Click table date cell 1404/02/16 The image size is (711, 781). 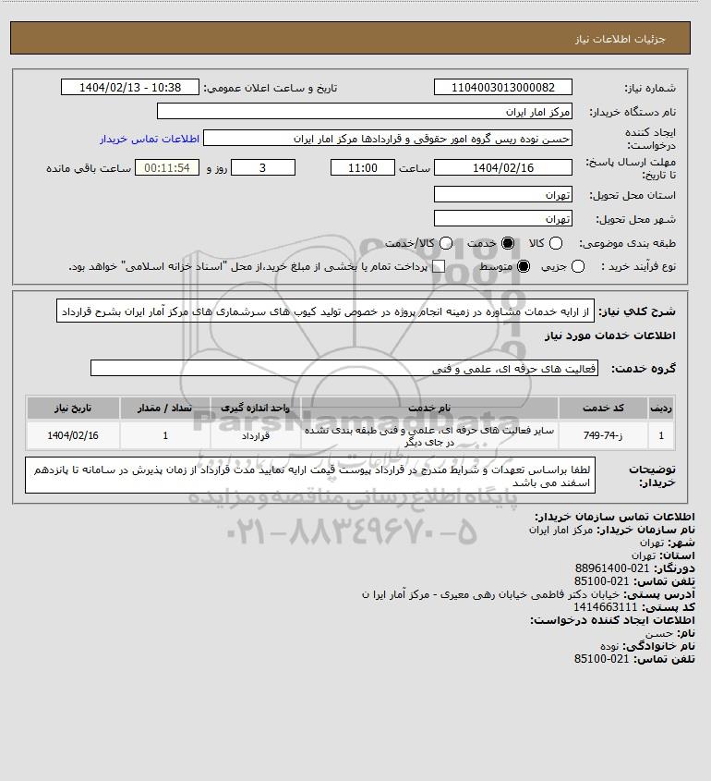tap(73, 435)
